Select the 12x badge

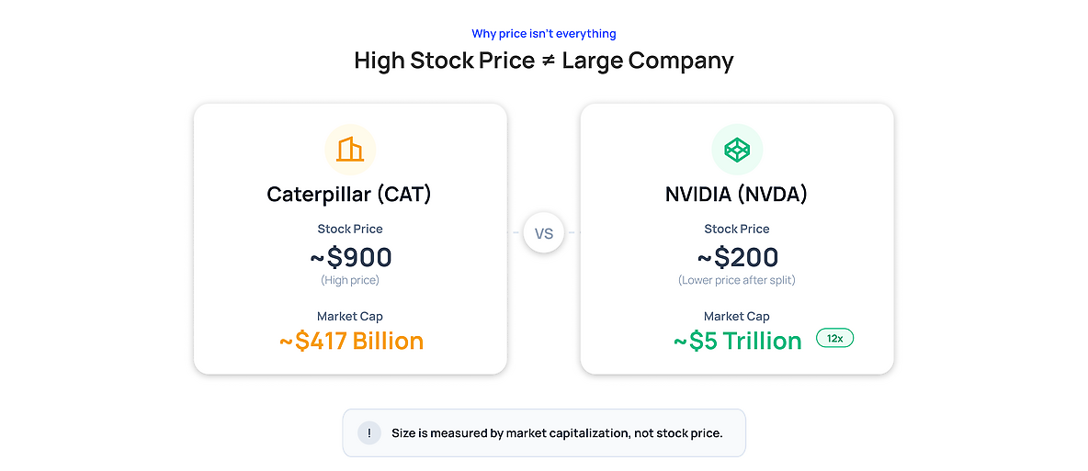[834, 339]
